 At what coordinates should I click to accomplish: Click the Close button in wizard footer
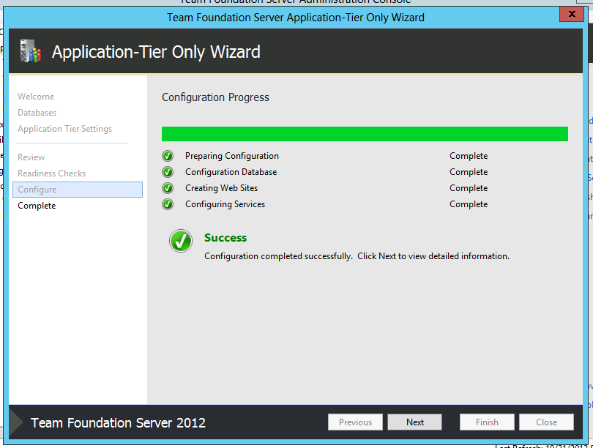click(x=546, y=422)
